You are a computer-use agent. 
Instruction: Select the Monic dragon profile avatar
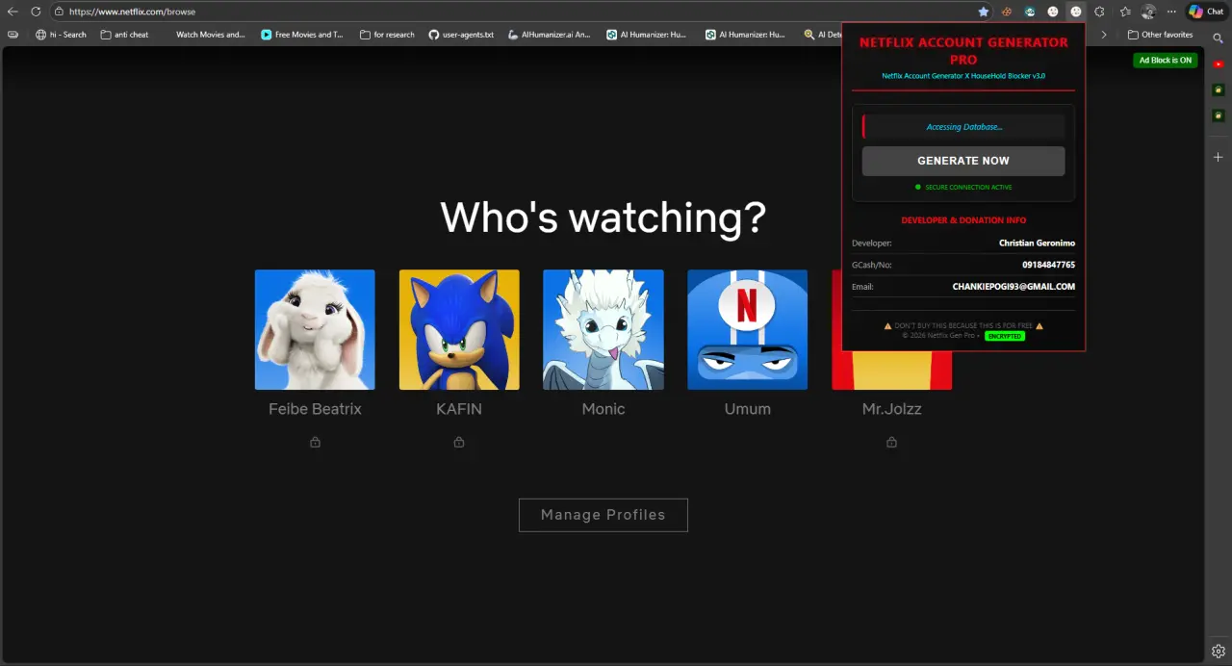[603, 329]
